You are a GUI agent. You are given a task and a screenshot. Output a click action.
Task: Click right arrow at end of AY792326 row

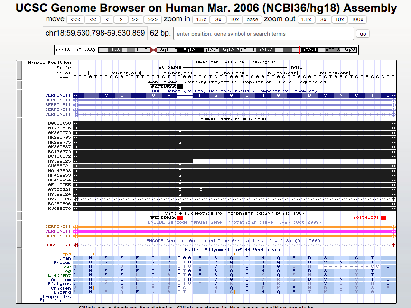pos(393,199)
